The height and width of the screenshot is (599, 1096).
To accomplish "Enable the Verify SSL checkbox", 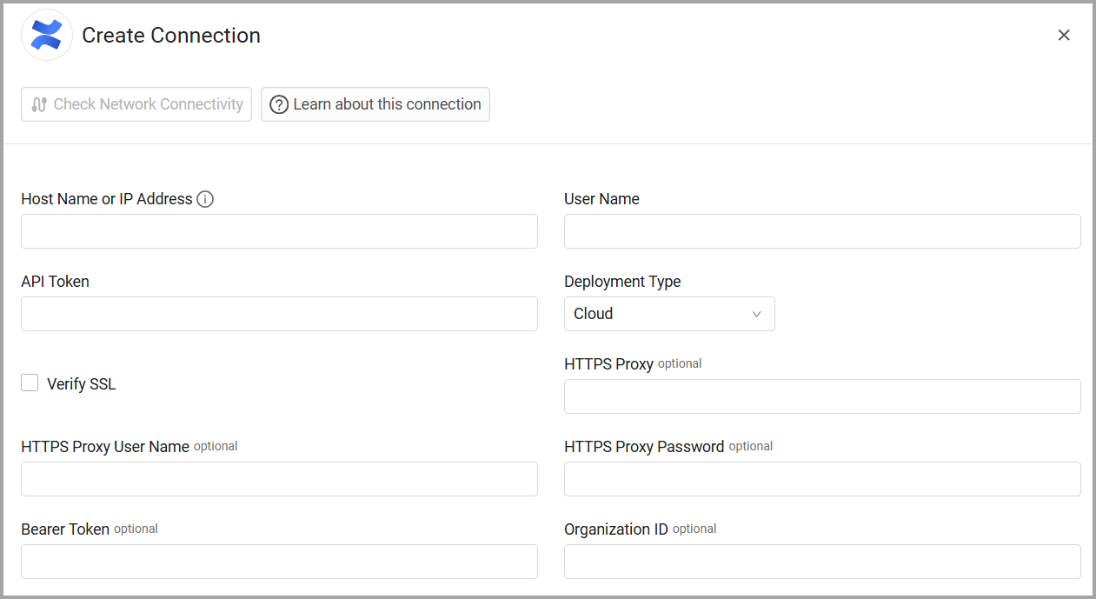I will tap(30, 383).
